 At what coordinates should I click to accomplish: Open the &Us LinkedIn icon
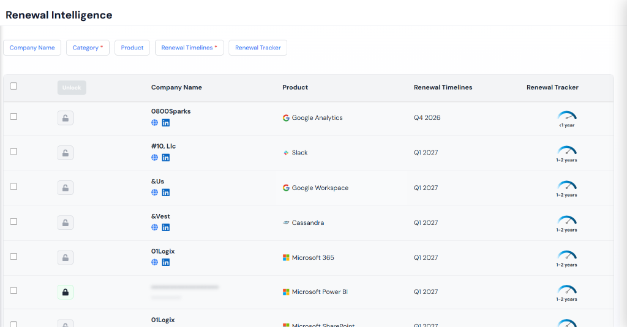pyautogui.click(x=165, y=193)
